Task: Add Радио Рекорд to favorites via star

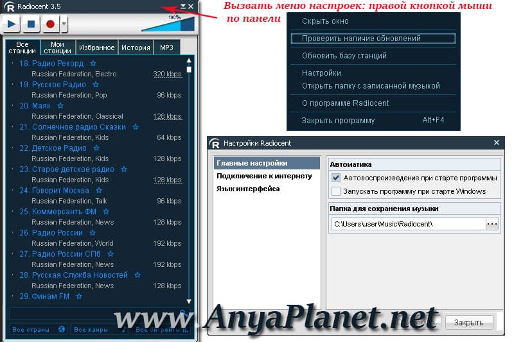Action: 93,63
